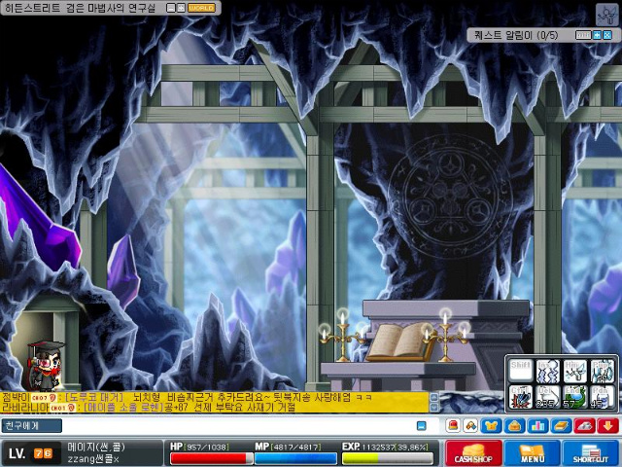Click quest helper blue plus button

(x=597, y=35)
